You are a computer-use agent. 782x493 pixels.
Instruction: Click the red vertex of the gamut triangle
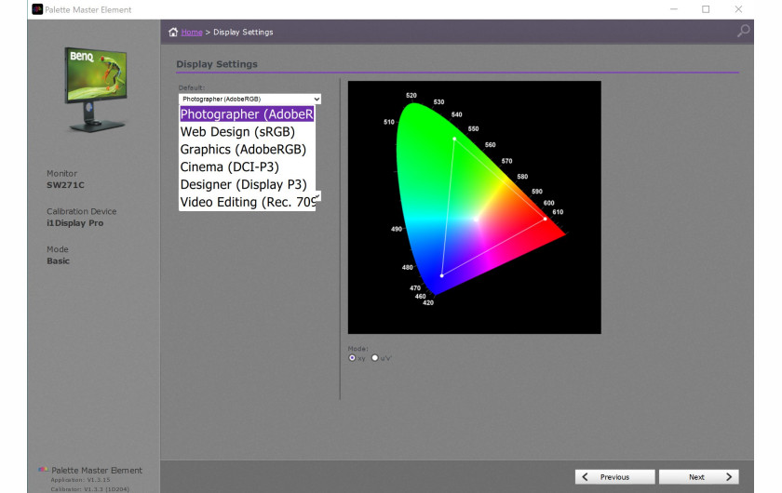click(546, 219)
